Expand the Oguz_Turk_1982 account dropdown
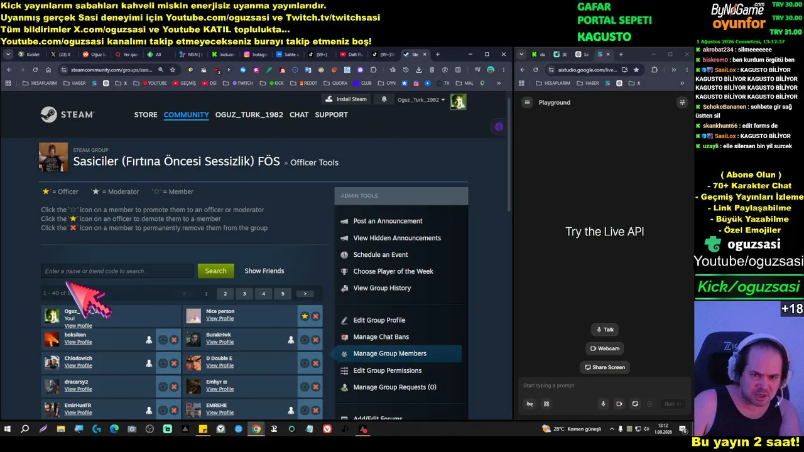This screenshot has height=452, width=804. [421, 100]
